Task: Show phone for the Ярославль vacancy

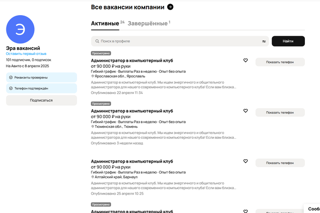Action: [280, 62]
